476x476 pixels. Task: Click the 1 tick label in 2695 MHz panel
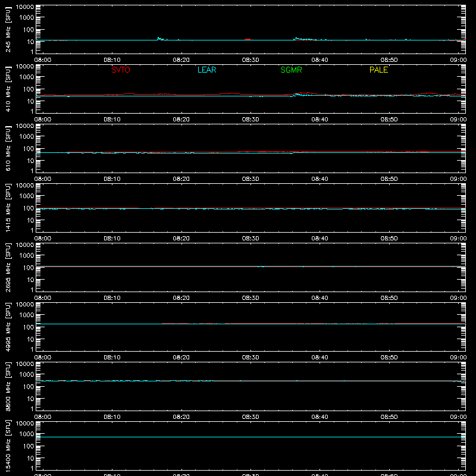(32, 290)
